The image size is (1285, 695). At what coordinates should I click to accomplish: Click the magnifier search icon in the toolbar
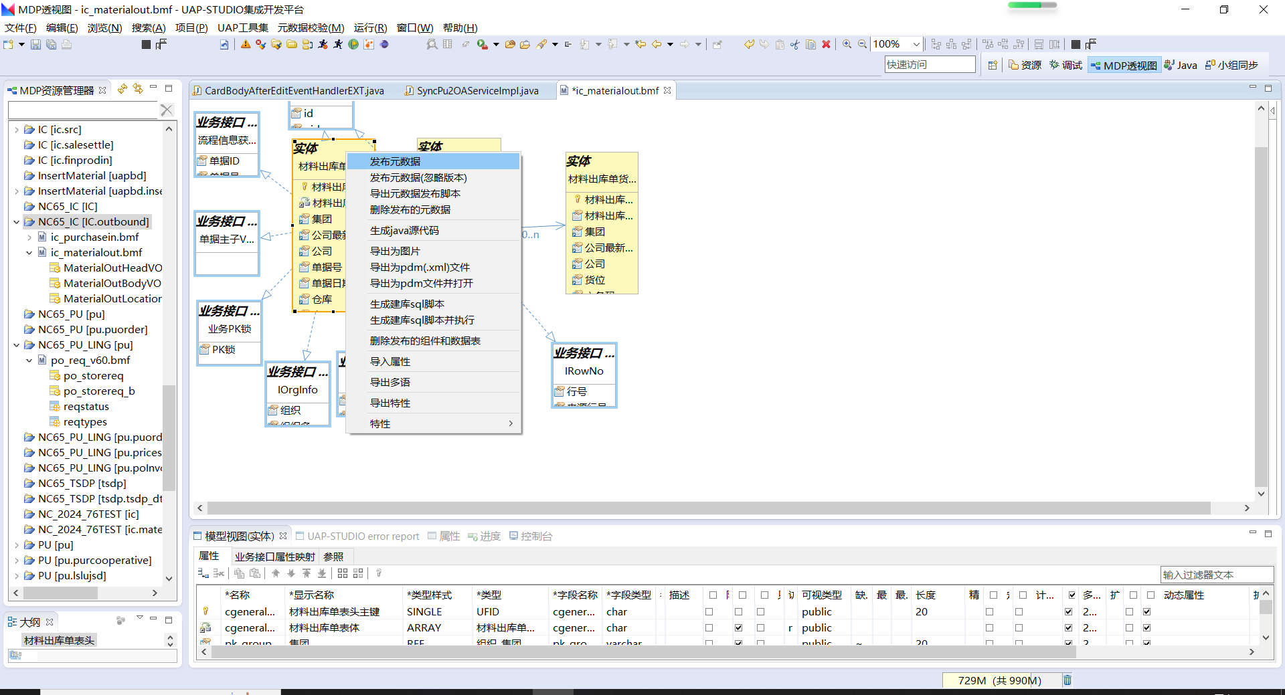[x=432, y=44]
